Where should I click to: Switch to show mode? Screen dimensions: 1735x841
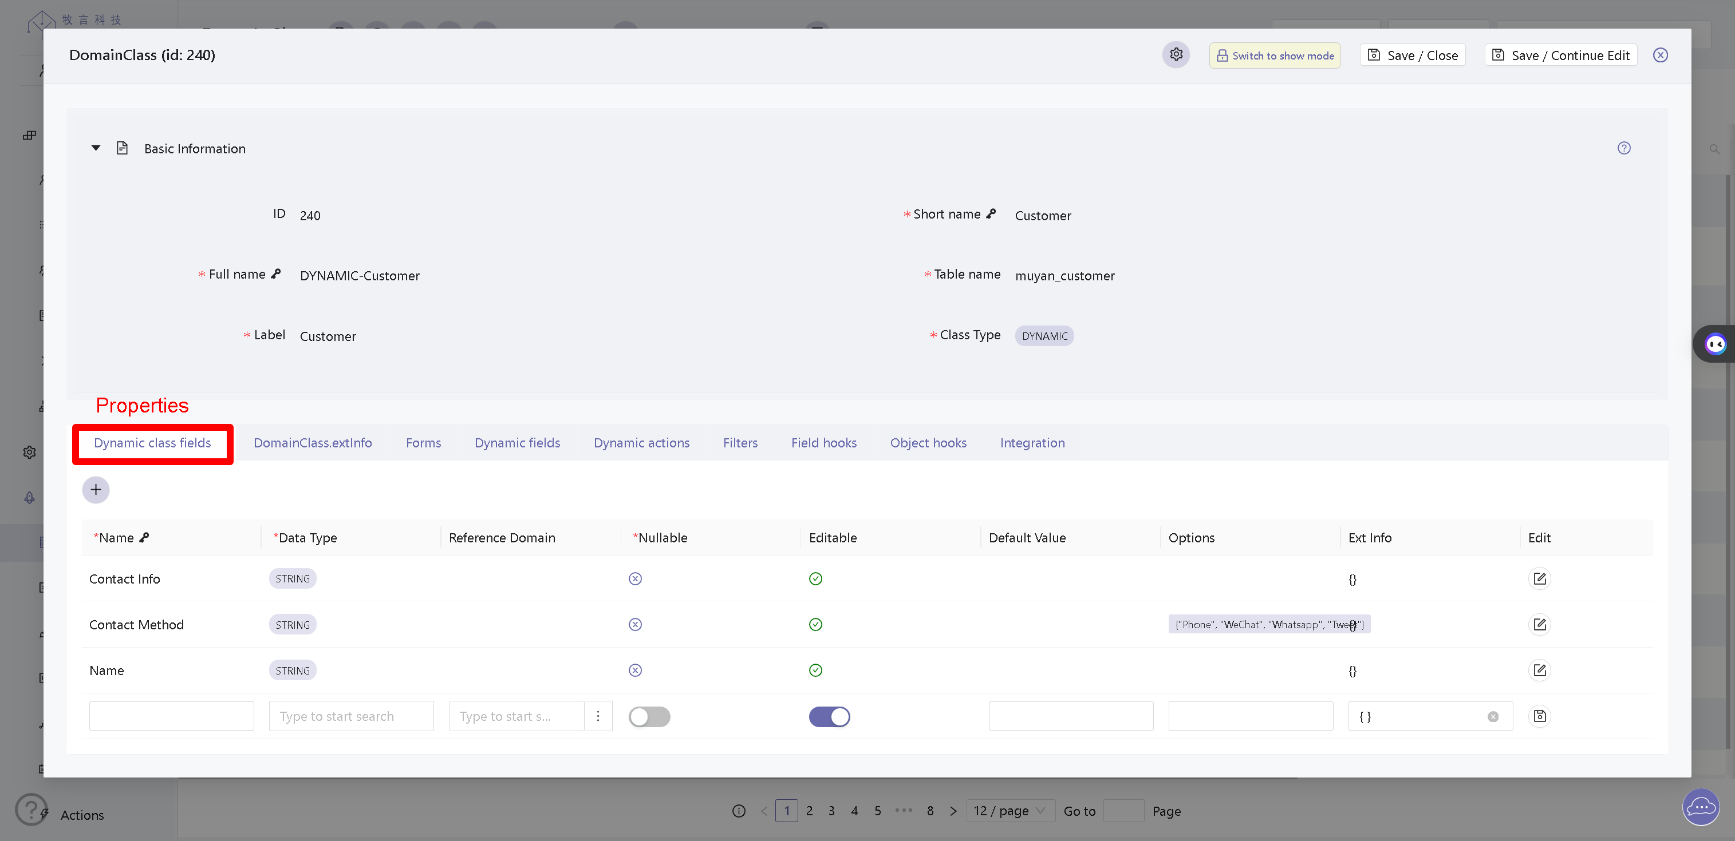tap(1274, 54)
